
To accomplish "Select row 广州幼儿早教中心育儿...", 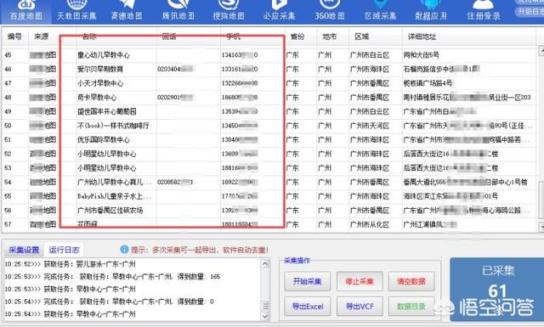I will coord(269,182).
